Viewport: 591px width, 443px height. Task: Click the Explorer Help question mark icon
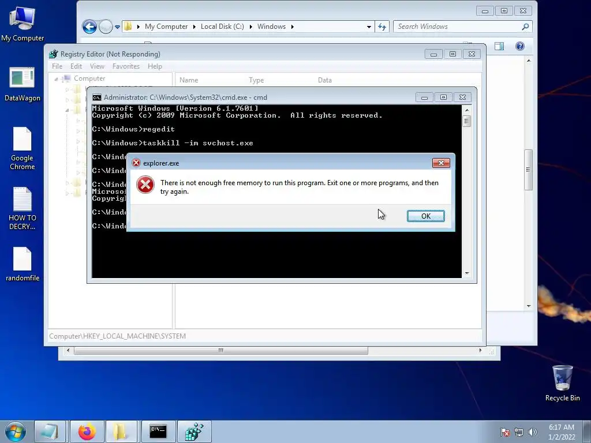(x=520, y=46)
